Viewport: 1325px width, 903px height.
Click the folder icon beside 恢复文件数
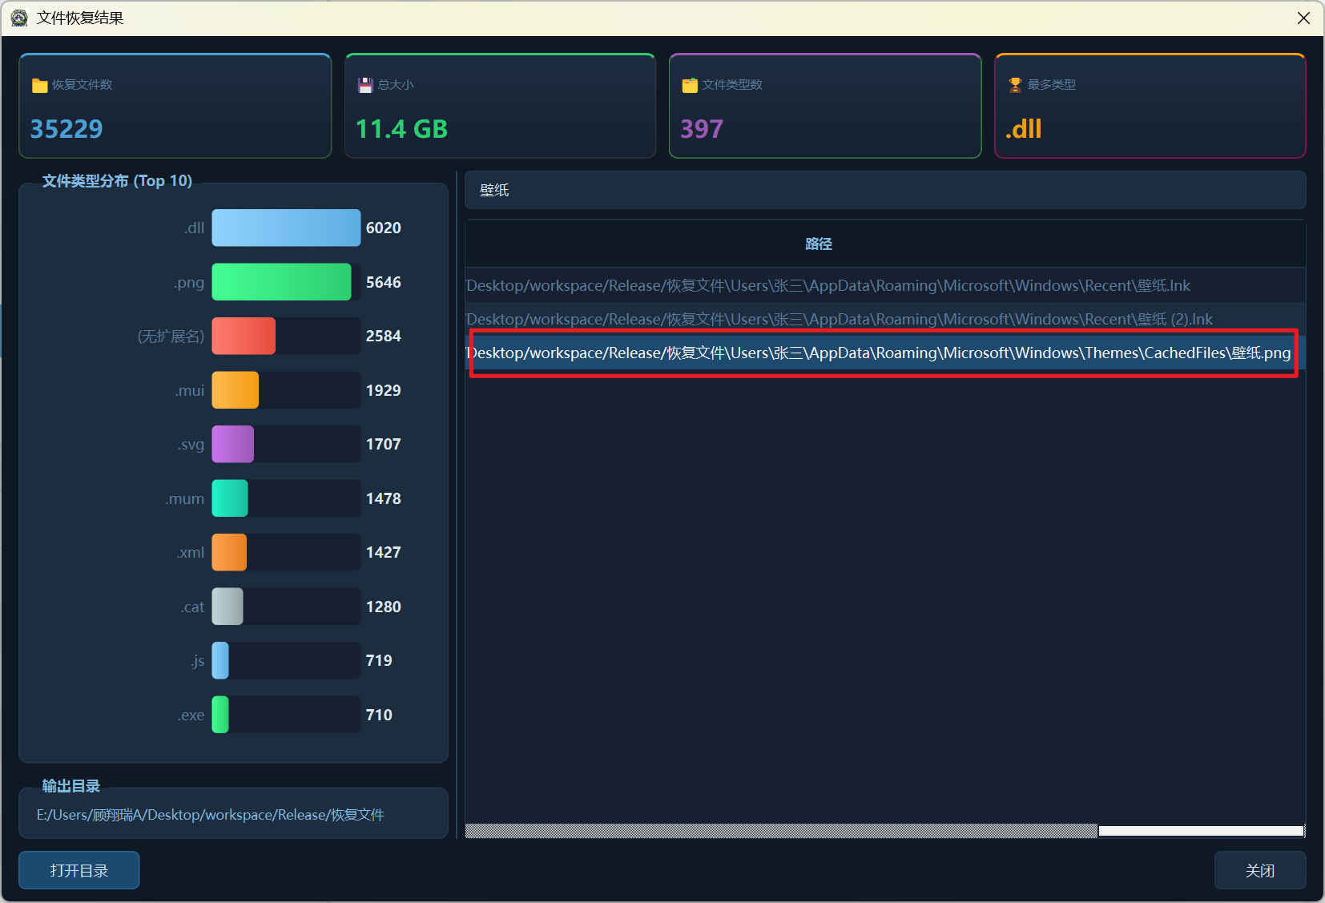(39, 86)
